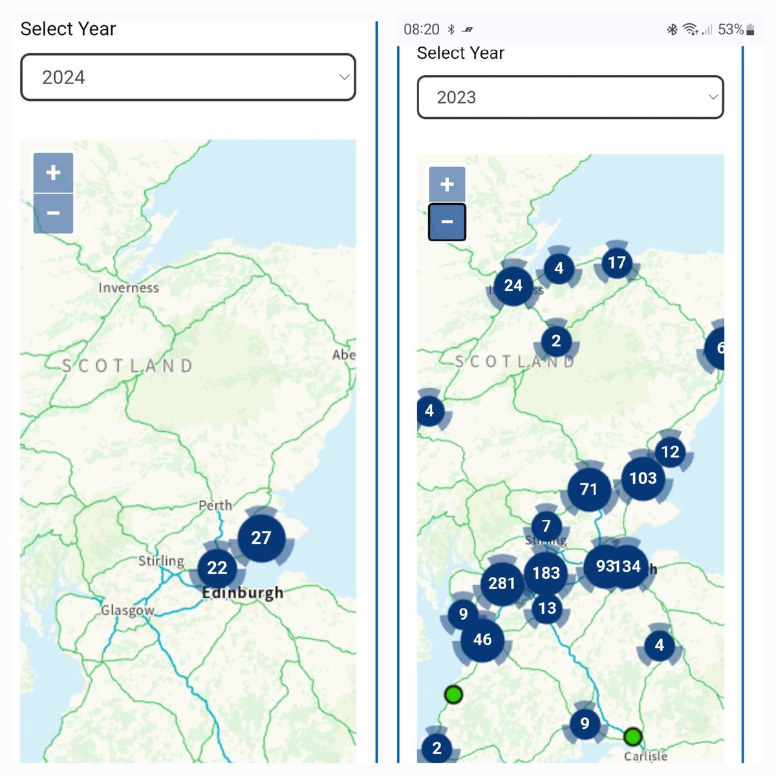776x776 pixels.
Task: Click the chevron on the 2023 year selector
Action: [x=713, y=98]
